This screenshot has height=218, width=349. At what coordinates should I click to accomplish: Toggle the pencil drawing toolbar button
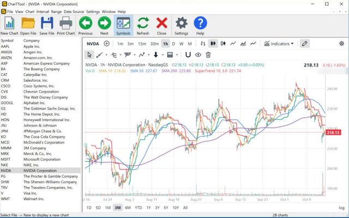[x=304, y=44]
